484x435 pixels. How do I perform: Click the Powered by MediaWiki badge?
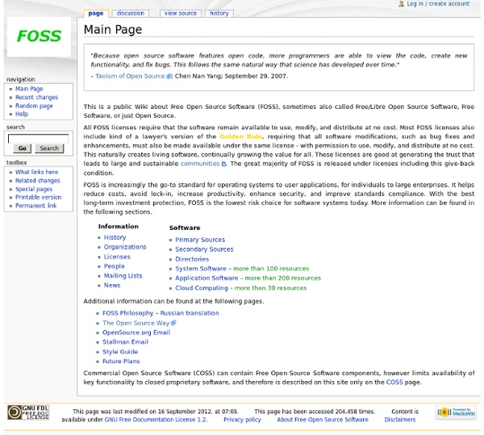point(456,412)
